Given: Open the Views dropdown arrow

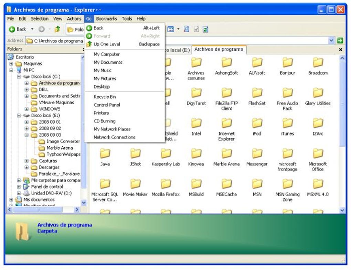Looking at the screenshot, I should click(x=178, y=29).
